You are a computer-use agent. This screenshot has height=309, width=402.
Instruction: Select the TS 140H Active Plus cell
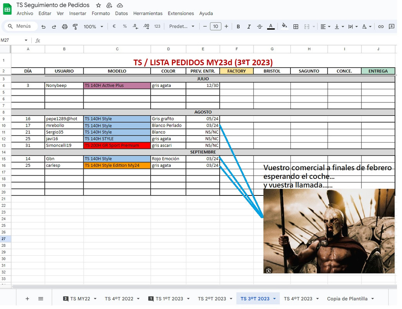(x=117, y=85)
